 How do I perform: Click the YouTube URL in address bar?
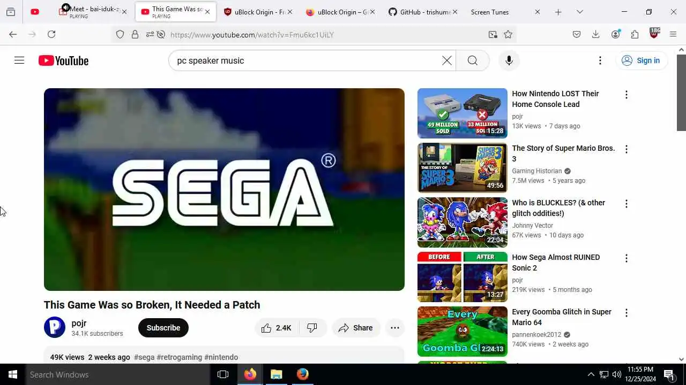(x=252, y=35)
